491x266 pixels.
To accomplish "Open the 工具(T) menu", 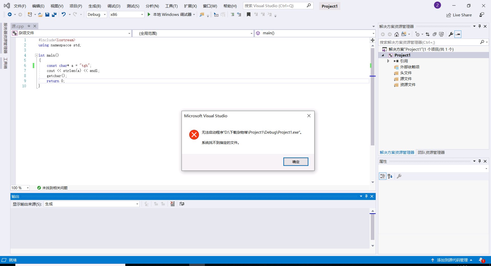I will click(171, 6).
